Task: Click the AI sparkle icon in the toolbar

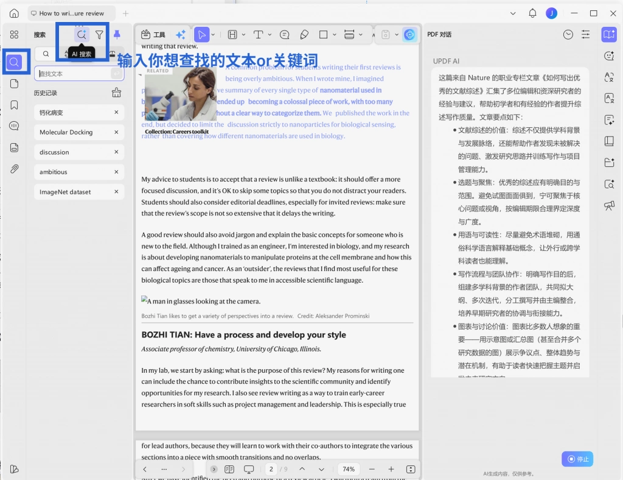Action: pos(181,35)
